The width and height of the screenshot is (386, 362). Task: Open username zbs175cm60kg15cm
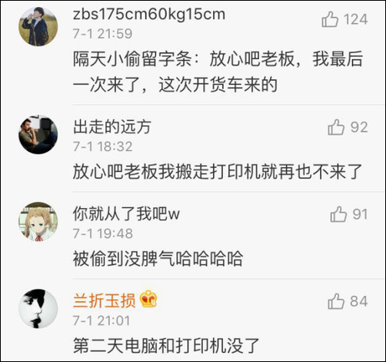(x=149, y=15)
